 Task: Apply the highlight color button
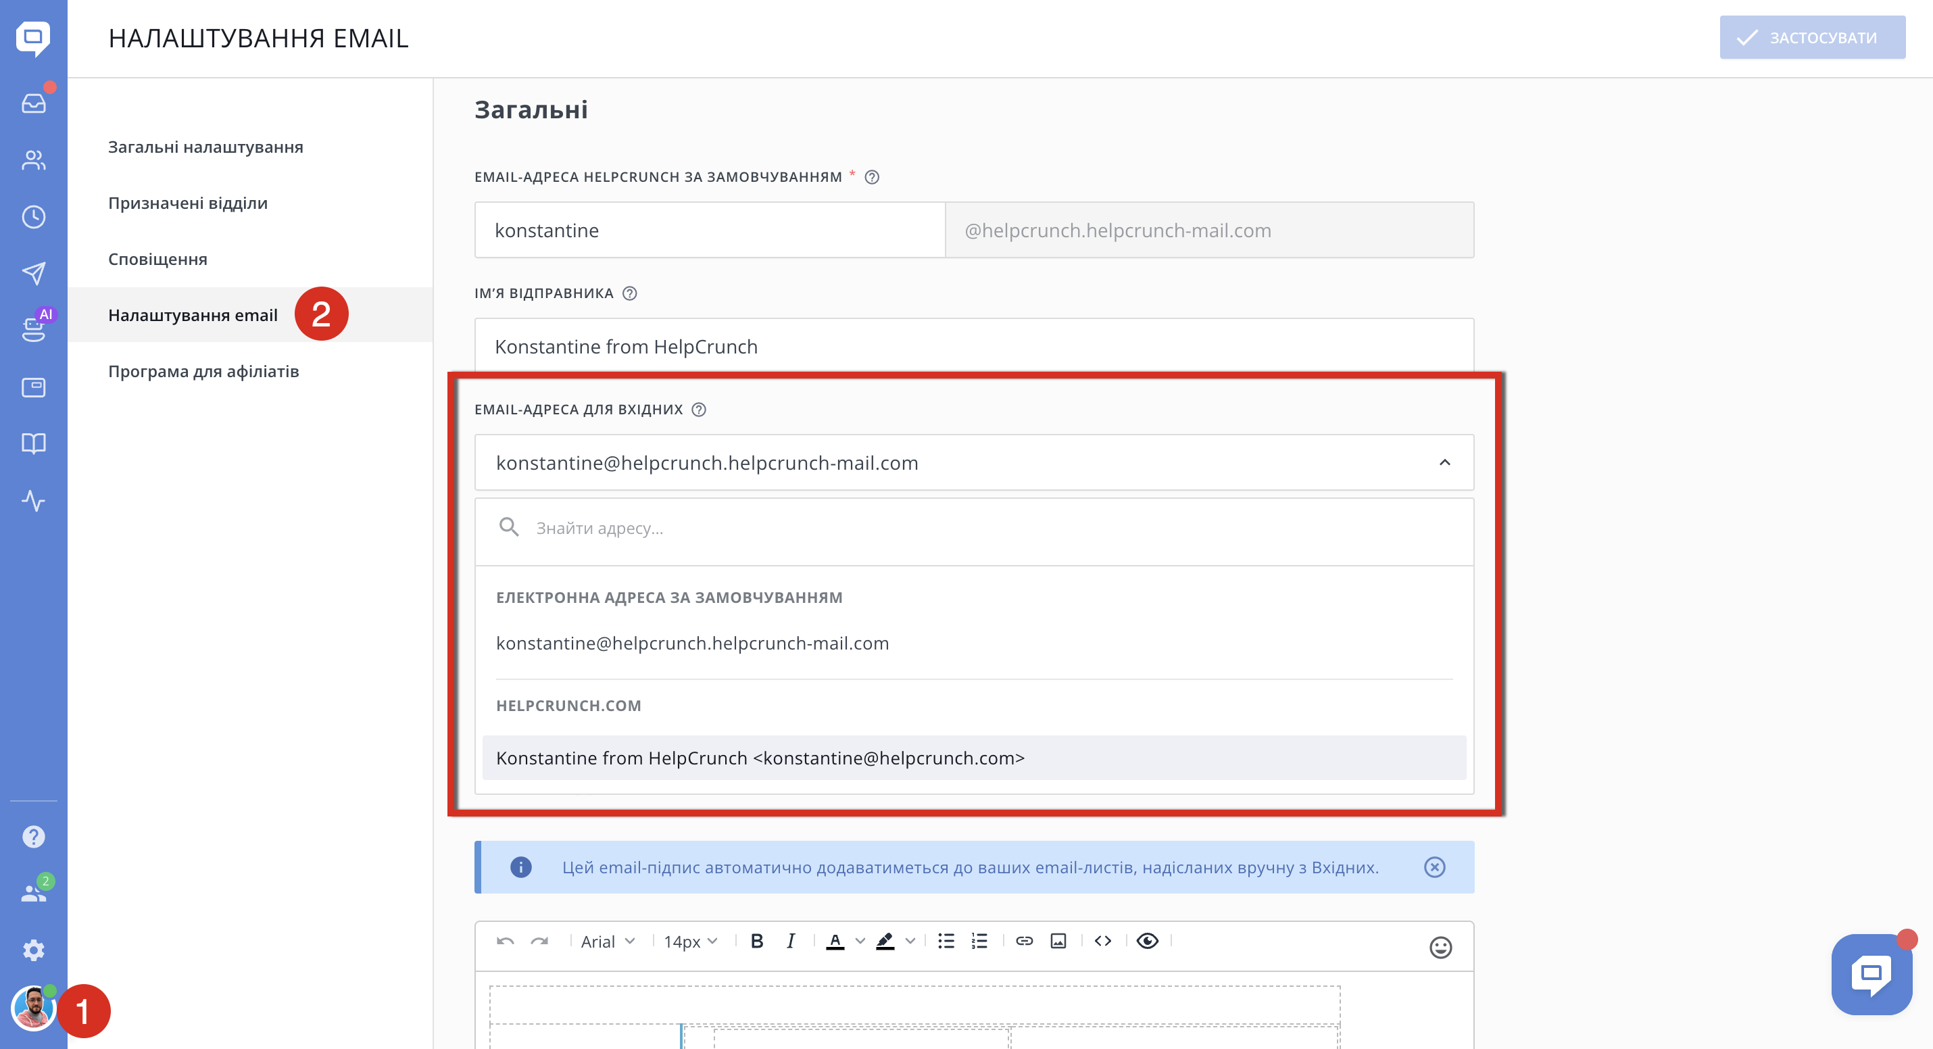[x=885, y=941]
